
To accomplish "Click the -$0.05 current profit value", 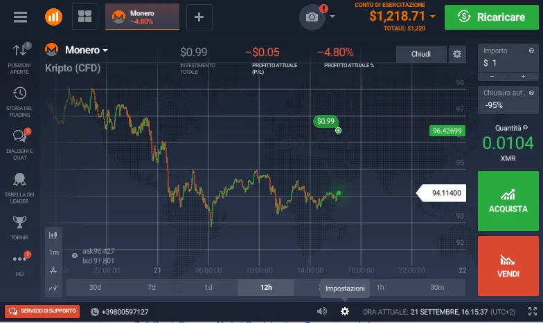I will (x=262, y=53).
